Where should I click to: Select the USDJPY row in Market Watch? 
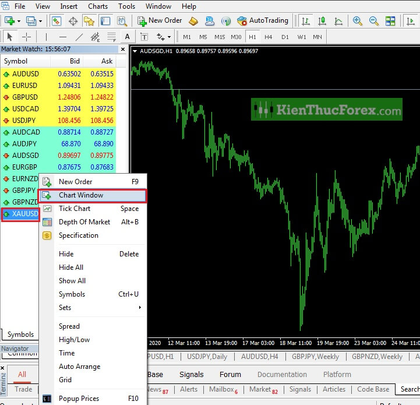[58, 121]
